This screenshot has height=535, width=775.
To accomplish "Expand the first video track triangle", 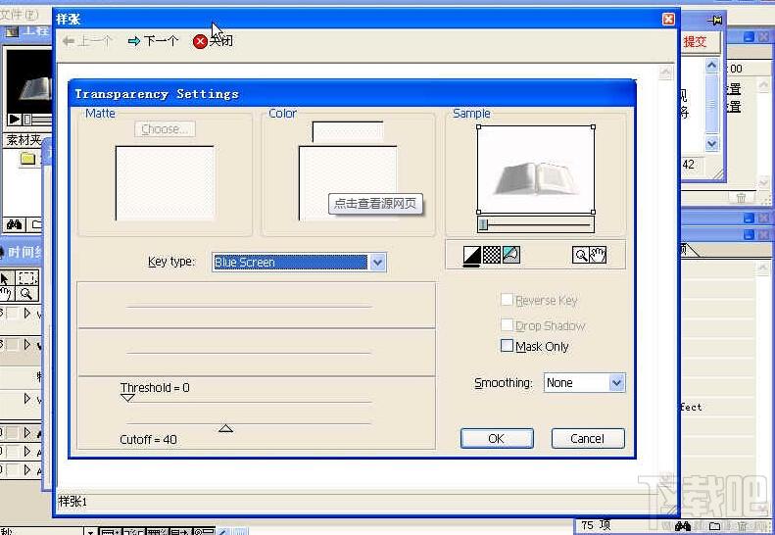I will tap(27, 313).
